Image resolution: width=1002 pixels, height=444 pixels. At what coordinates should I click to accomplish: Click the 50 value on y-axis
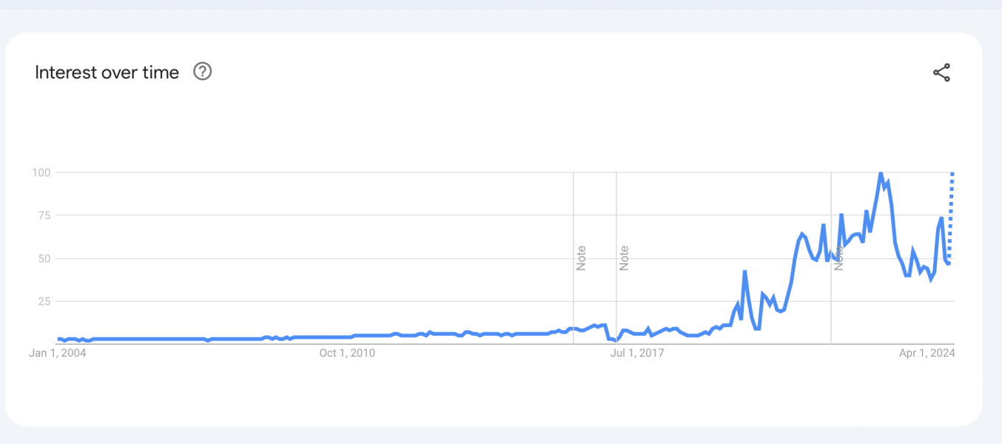pyautogui.click(x=43, y=258)
